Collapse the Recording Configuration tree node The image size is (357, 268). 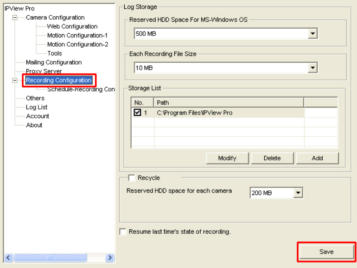pyautogui.click(x=15, y=80)
